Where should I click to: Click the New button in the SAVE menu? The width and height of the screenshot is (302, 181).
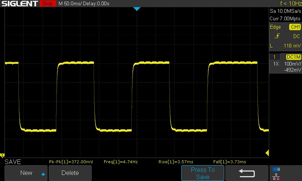click(x=26, y=173)
